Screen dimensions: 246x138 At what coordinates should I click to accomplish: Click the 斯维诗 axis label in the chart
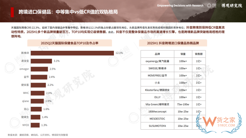click(x=25, y=53)
